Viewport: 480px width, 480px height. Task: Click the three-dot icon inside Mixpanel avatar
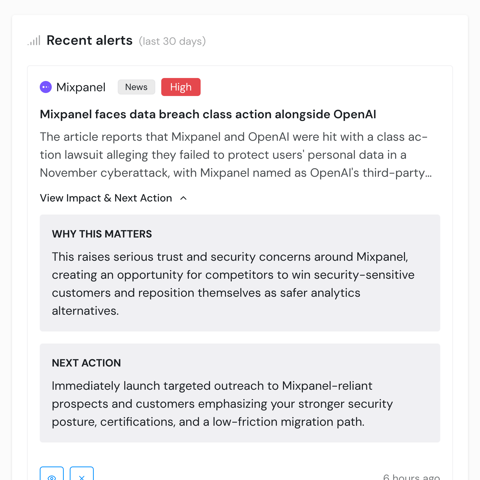click(x=45, y=87)
